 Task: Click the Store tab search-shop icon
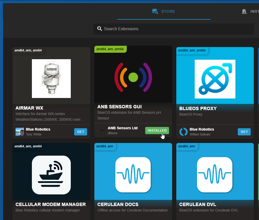tap(155, 11)
